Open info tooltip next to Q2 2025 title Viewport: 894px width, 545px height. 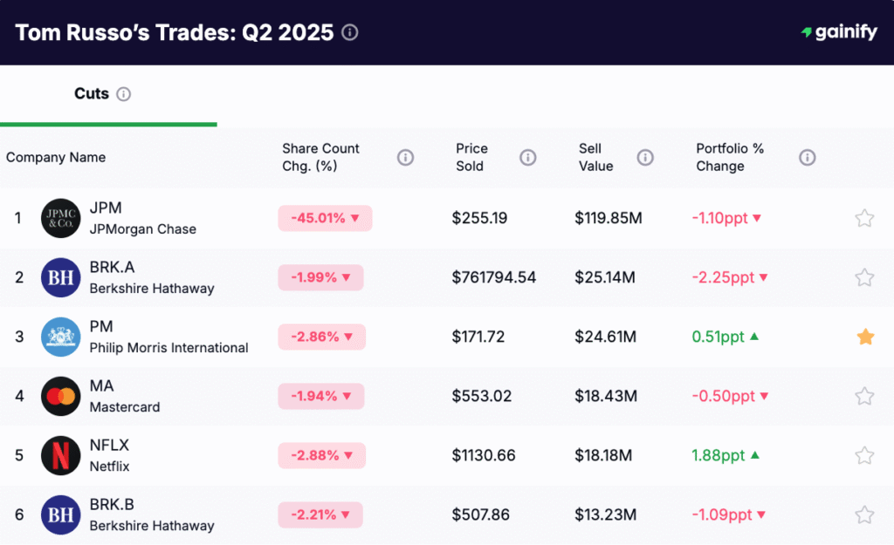(x=349, y=32)
